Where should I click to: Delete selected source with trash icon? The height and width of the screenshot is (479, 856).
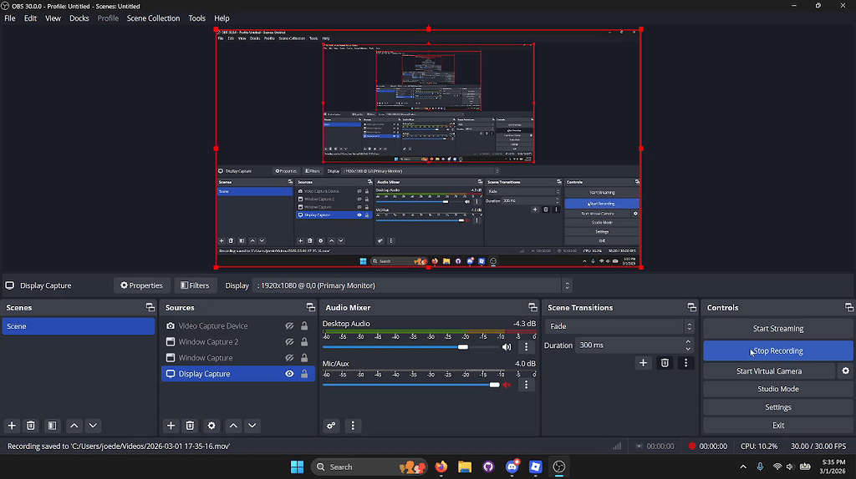click(190, 426)
